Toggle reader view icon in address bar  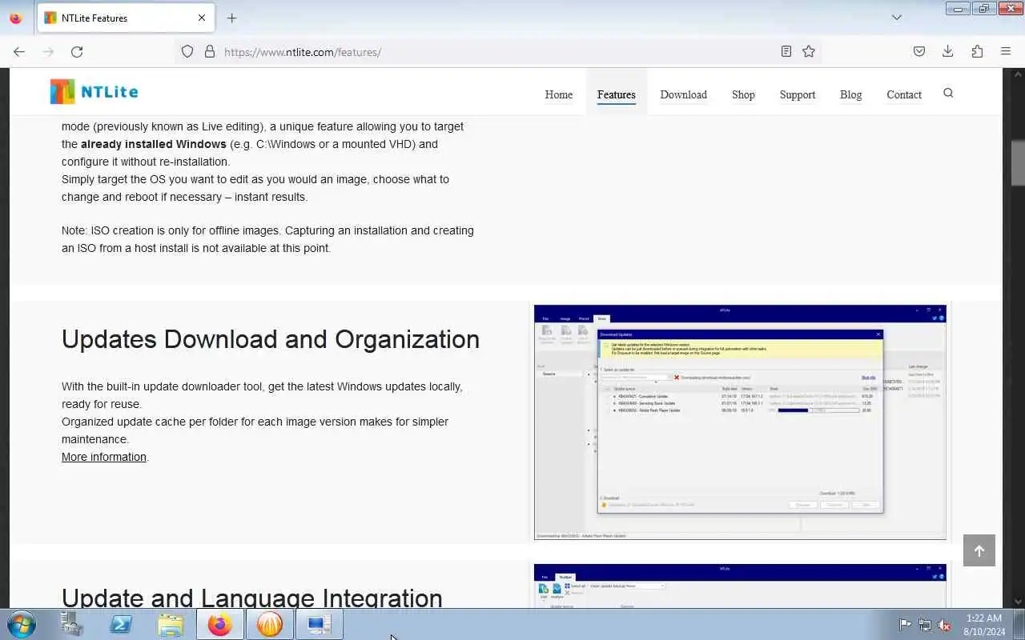pyautogui.click(x=786, y=51)
